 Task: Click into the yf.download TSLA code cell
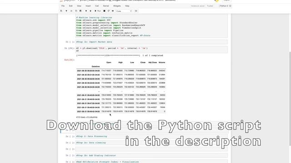coord(151,49)
